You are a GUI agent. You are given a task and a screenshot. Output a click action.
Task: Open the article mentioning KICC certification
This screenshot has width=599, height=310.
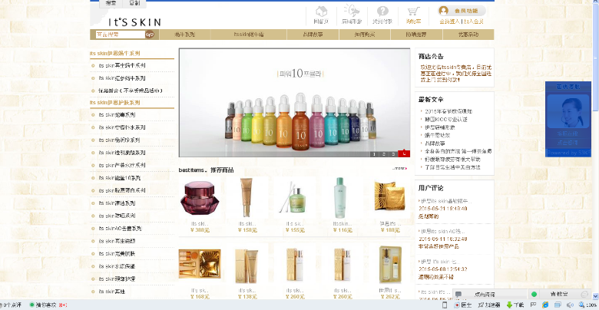click(446, 120)
